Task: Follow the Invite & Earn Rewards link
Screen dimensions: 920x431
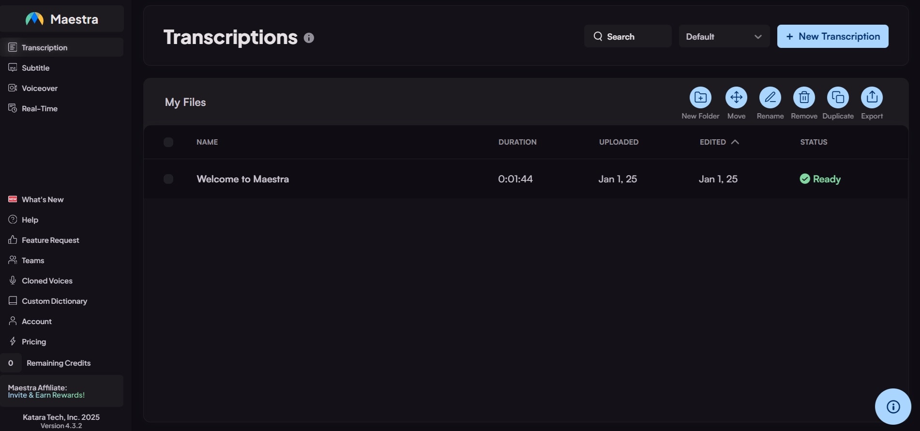Action: 46,395
